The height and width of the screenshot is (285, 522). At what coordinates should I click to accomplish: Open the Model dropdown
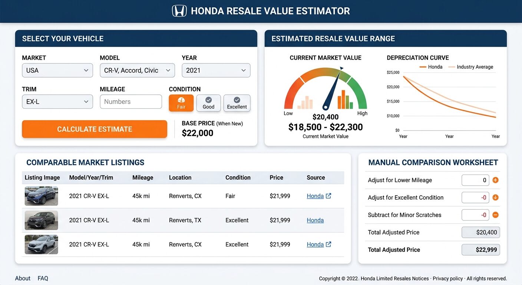click(x=137, y=71)
